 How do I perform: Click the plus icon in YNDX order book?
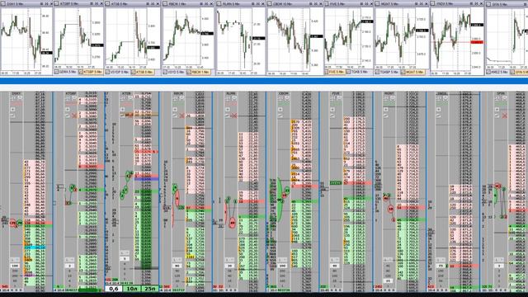pos(438,110)
